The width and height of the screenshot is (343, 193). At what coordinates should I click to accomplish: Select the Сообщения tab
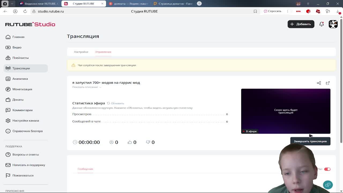coord(85,169)
